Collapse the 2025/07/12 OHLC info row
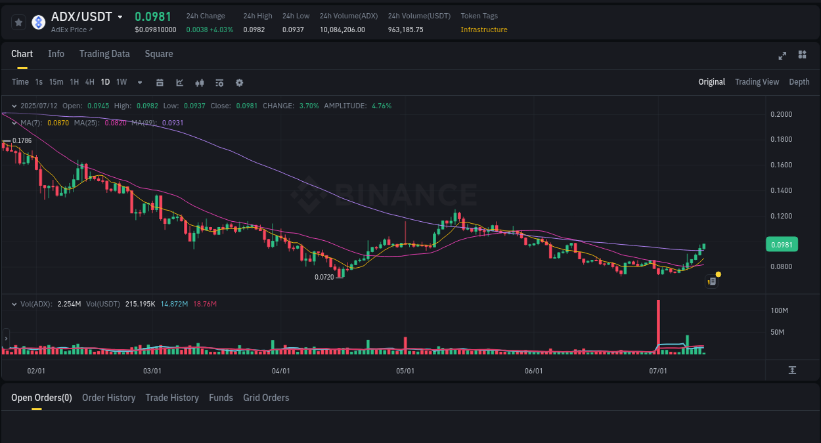 [x=14, y=106]
